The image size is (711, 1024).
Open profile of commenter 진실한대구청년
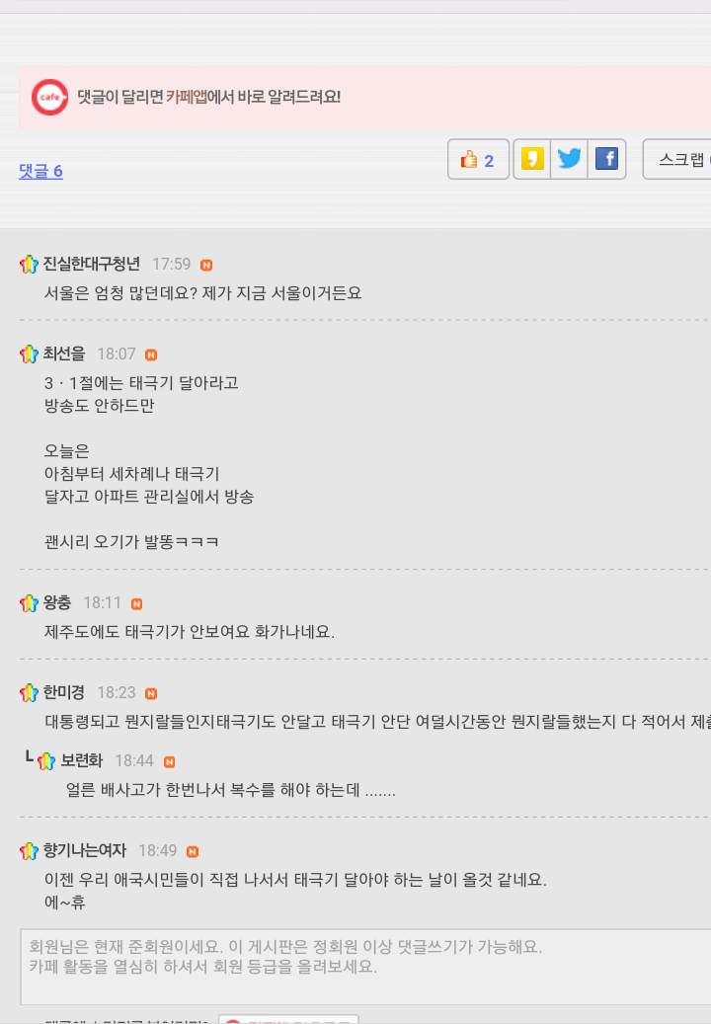pos(92,264)
